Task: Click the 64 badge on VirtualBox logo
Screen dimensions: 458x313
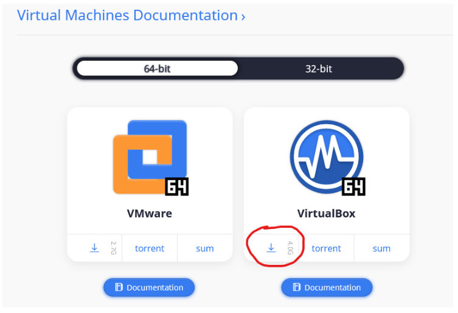Action: [354, 186]
